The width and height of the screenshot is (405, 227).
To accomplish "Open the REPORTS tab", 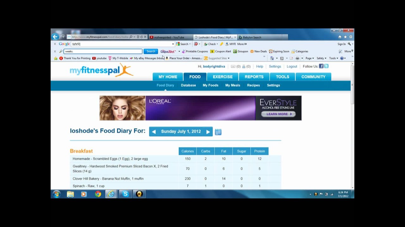I will coord(254,77).
